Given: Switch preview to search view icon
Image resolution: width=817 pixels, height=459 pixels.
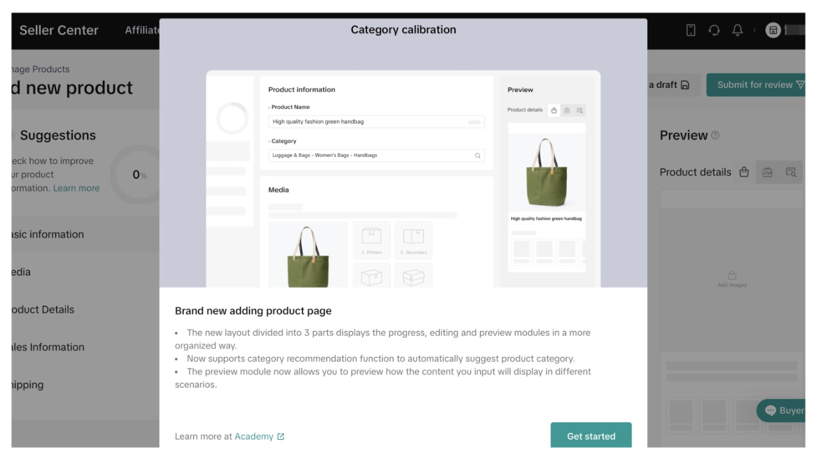Looking at the screenshot, I should click(x=791, y=172).
